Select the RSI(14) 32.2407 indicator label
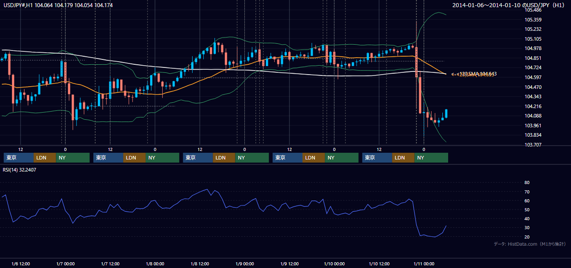571x268 pixels. coord(20,170)
